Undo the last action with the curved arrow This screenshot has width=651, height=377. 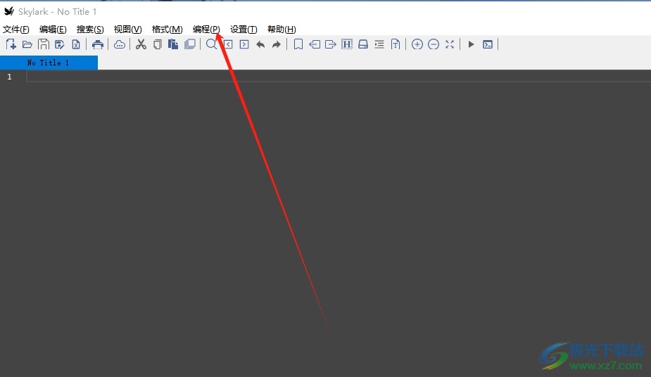coord(260,44)
